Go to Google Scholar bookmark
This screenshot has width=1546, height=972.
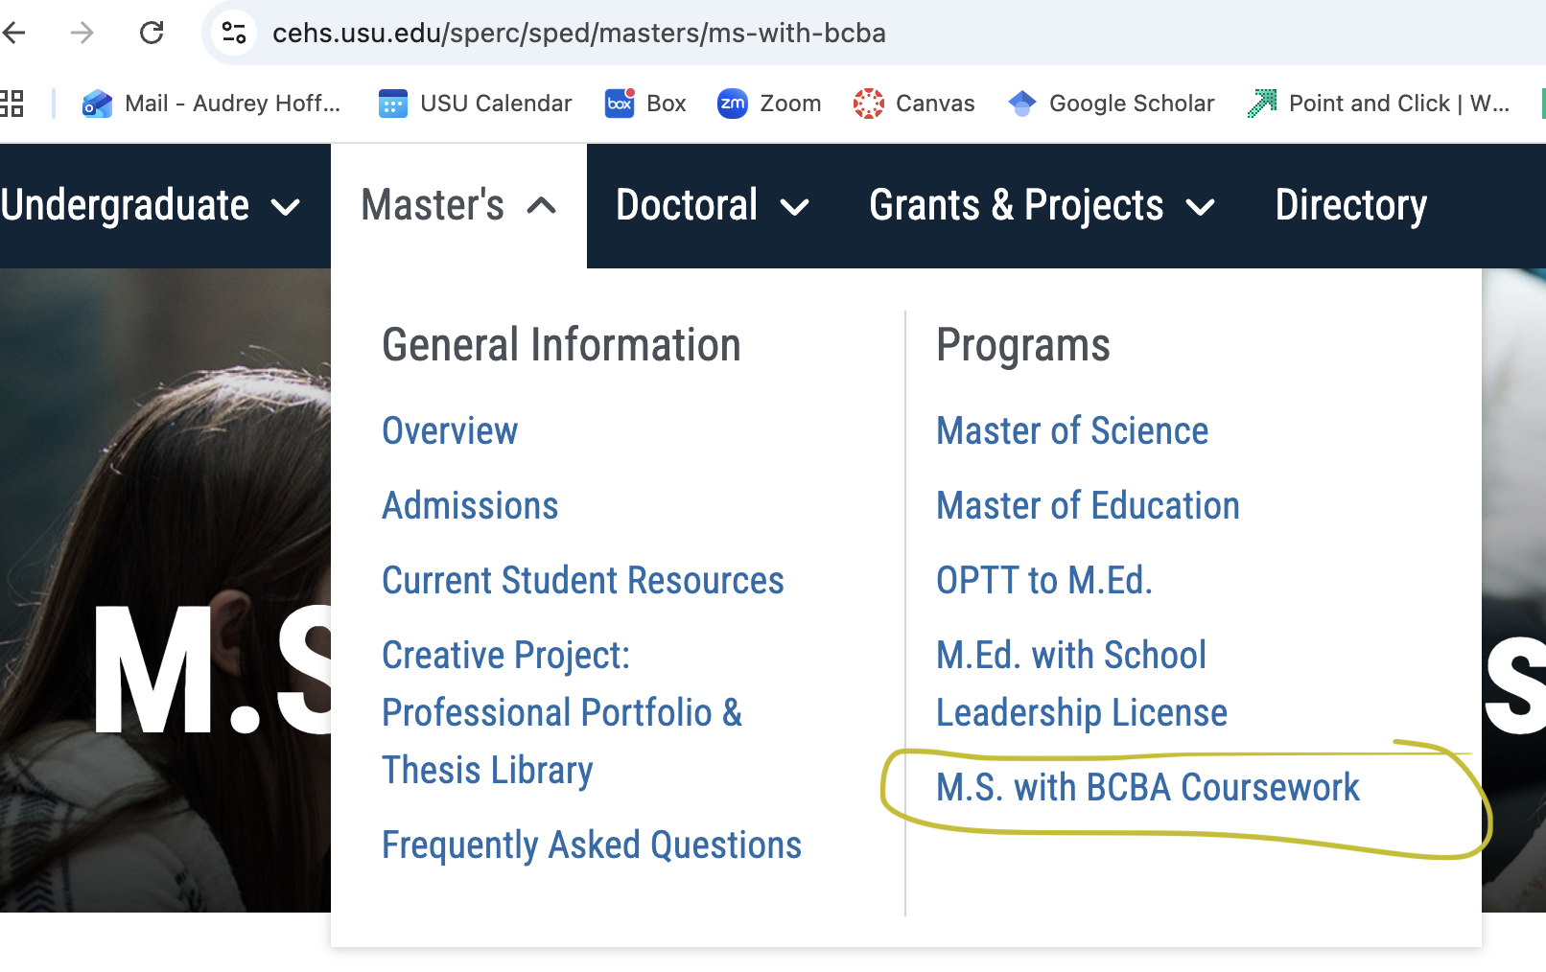[x=1112, y=103]
